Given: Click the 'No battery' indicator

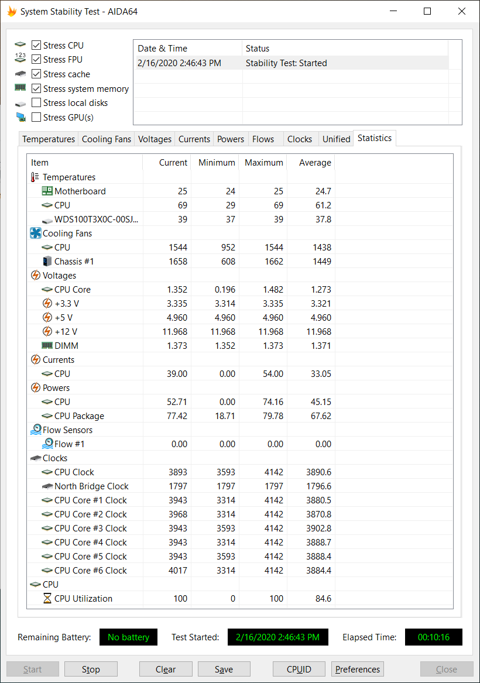Looking at the screenshot, I should tap(129, 637).
